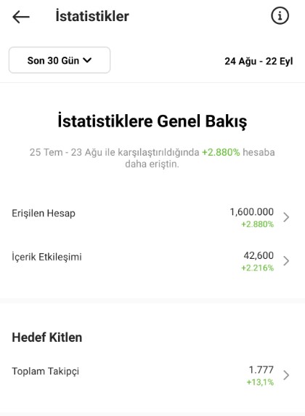
Task: Click the İstatistikler page title
Action: pyautogui.click(x=92, y=16)
